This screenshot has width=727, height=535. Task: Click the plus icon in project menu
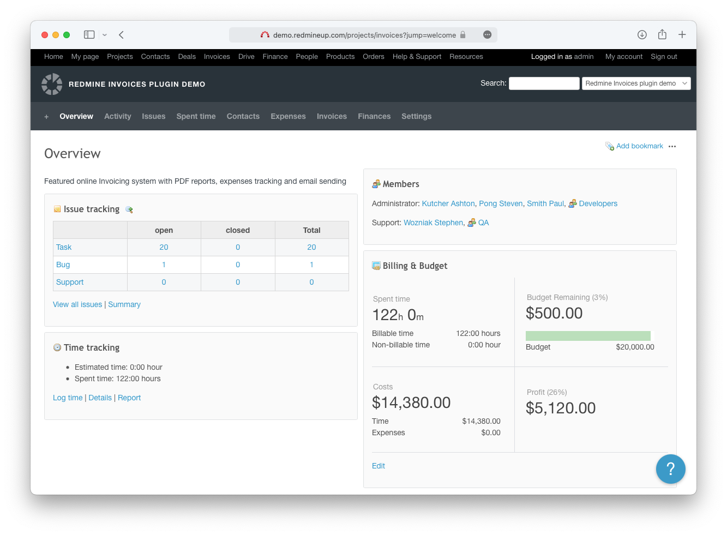(x=46, y=117)
